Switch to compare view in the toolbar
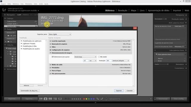 (50, 99)
